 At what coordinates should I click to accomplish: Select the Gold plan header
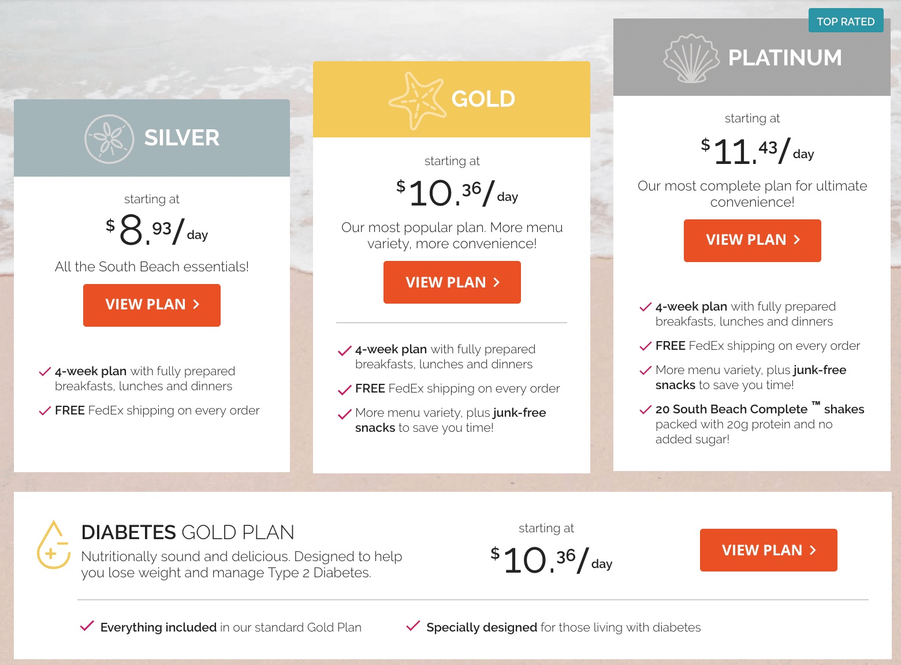coord(452,99)
